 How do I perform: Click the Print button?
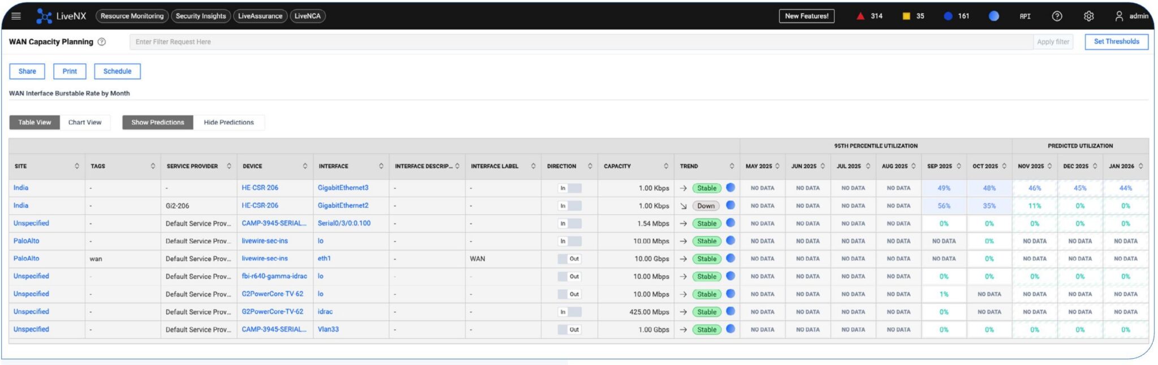[70, 71]
